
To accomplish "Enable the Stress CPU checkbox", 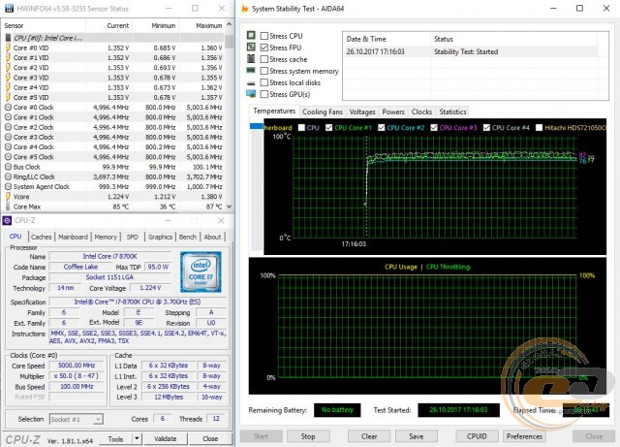I will coord(263,35).
